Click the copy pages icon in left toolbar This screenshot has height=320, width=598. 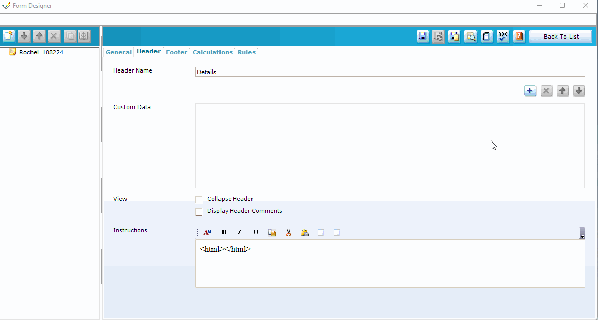click(69, 36)
